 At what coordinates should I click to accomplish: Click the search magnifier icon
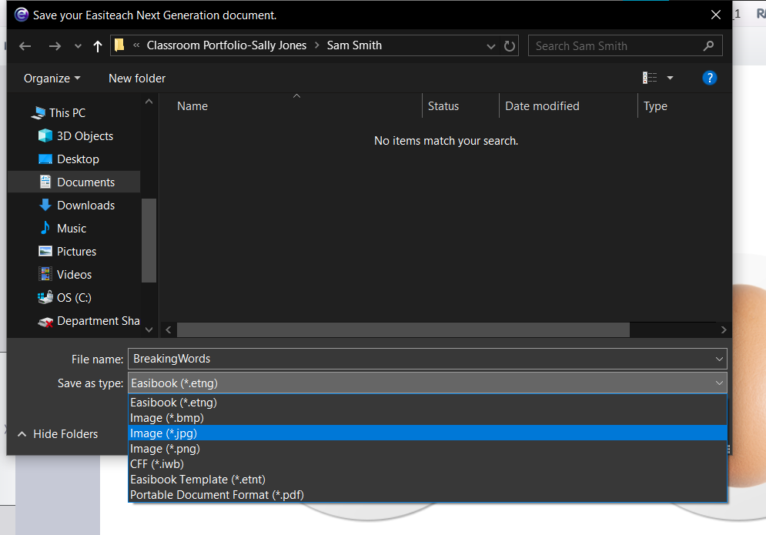coord(708,46)
